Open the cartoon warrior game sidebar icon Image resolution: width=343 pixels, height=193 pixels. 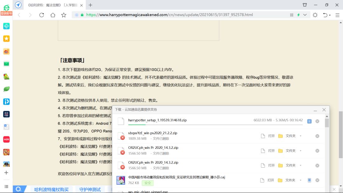pyautogui.click(x=6, y=152)
